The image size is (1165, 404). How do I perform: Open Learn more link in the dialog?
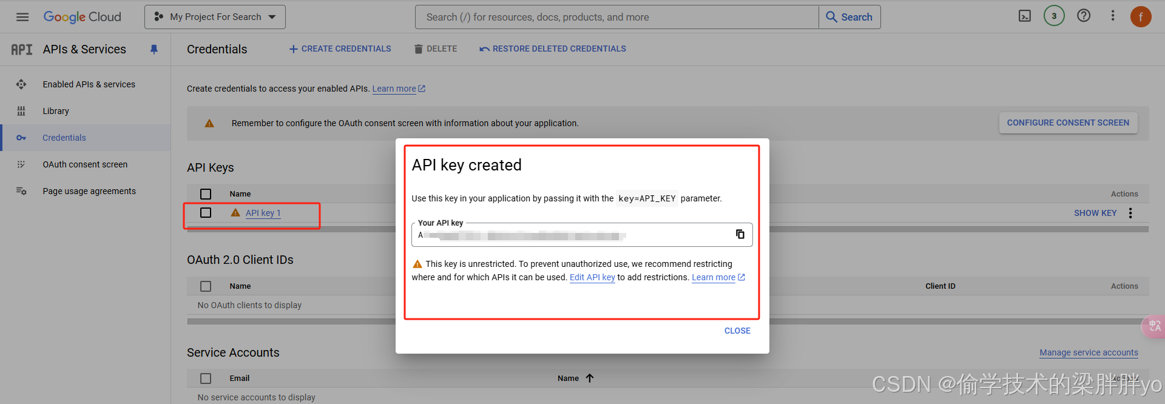click(x=718, y=277)
